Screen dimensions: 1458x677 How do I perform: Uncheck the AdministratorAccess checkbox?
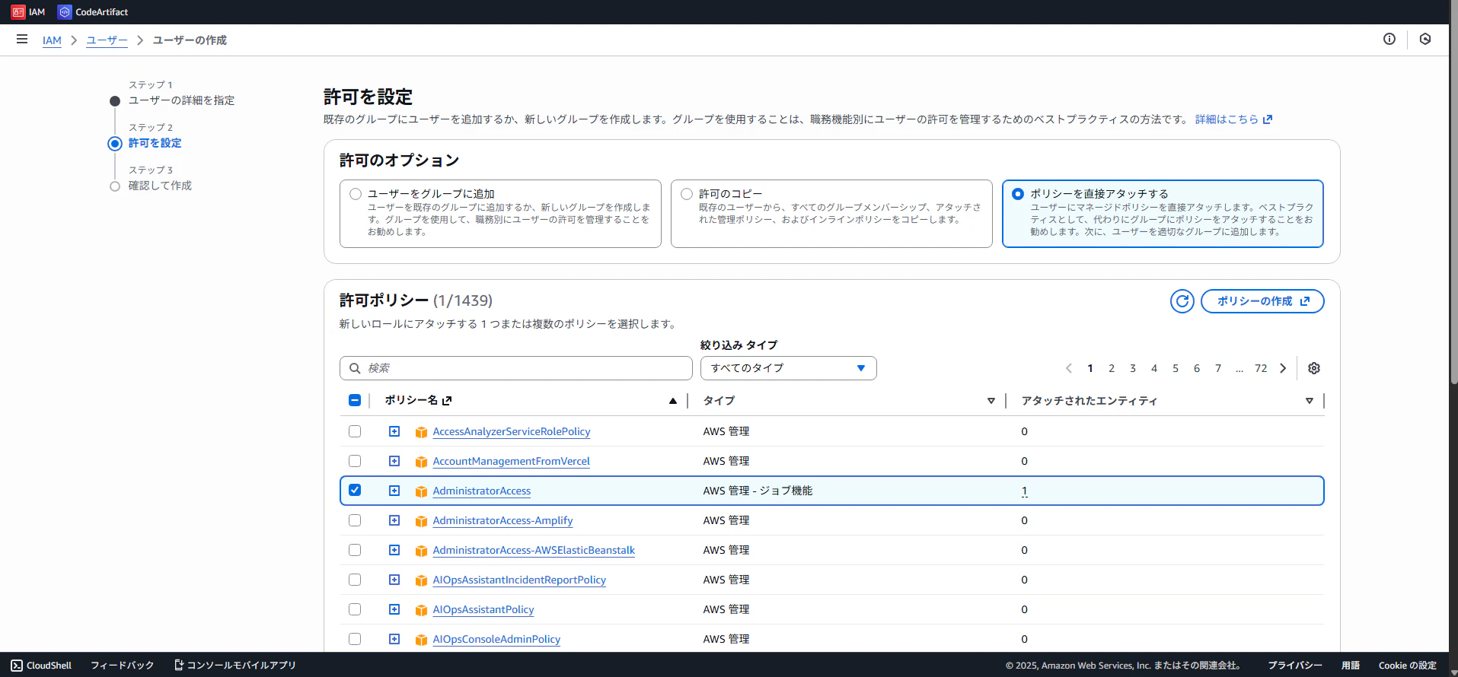[355, 490]
